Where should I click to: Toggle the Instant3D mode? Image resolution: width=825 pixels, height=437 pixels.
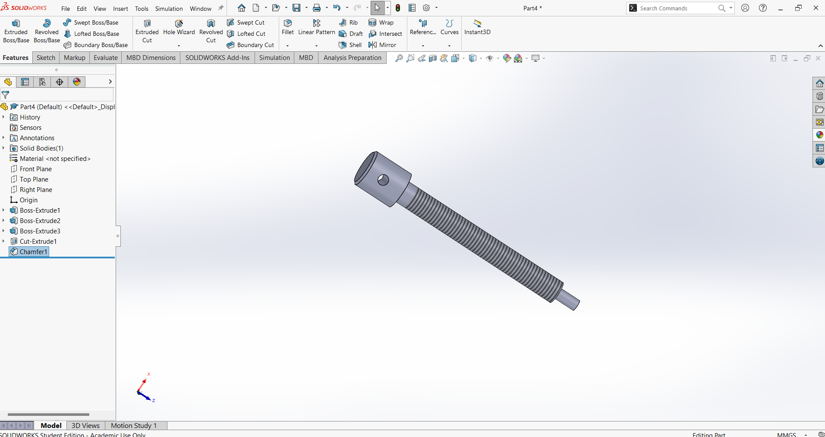(x=477, y=27)
